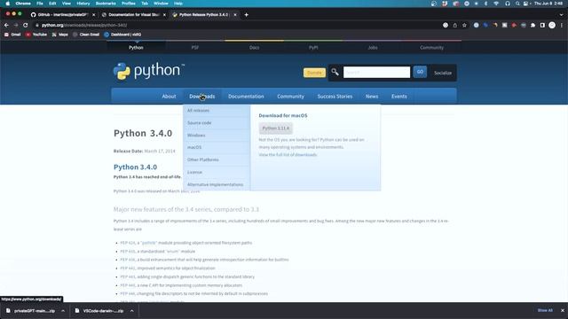This screenshot has width=568, height=319.
Task: Close the GitHub privateGPT tab
Action: 94,15
